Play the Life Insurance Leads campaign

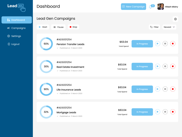coord(157,89)
